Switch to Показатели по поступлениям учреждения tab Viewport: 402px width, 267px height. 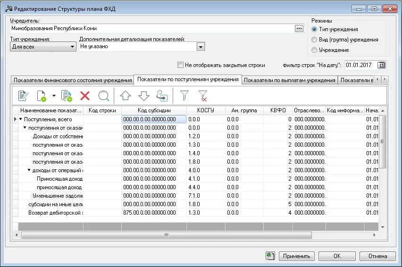[188, 79]
